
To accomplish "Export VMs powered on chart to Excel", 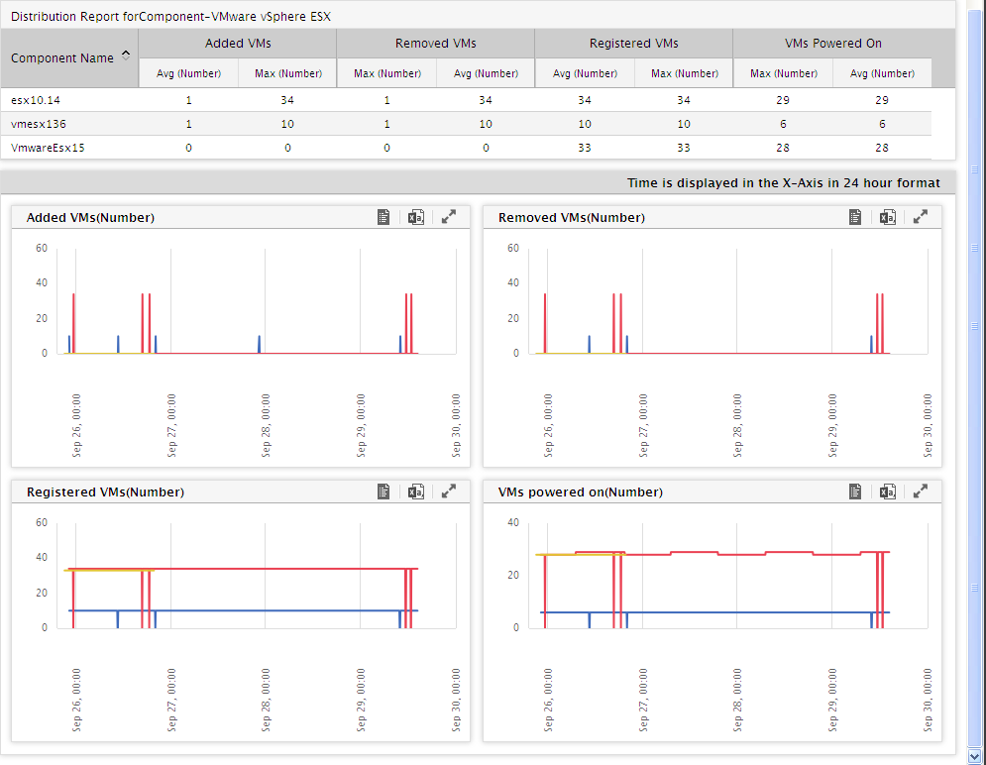I will [x=887, y=492].
